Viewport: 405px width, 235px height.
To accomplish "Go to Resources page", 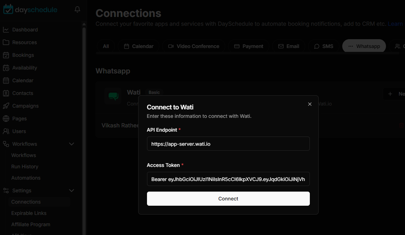I will (25, 42).
